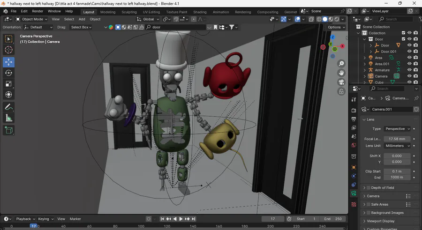Jump to the timeline end frame
Viewport: 422px width, 230px height.
[194, 219]
